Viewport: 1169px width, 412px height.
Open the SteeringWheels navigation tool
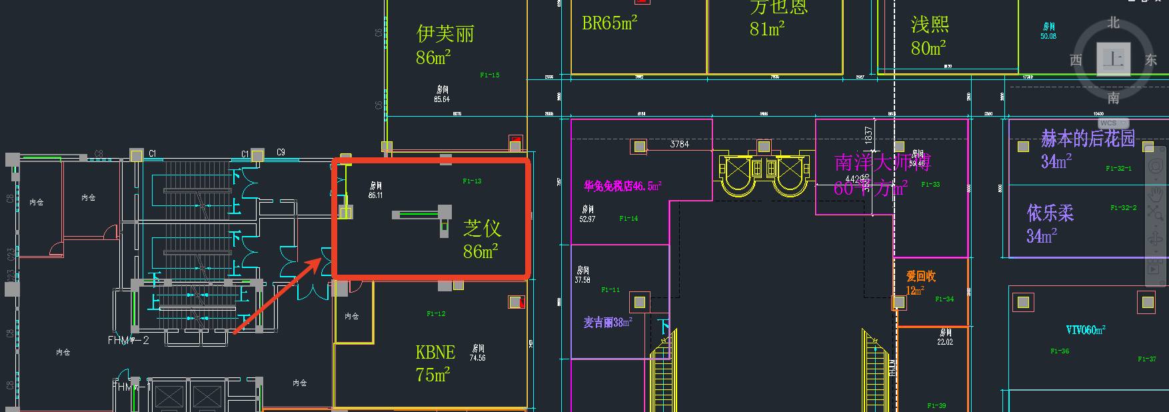[1156, 166]
